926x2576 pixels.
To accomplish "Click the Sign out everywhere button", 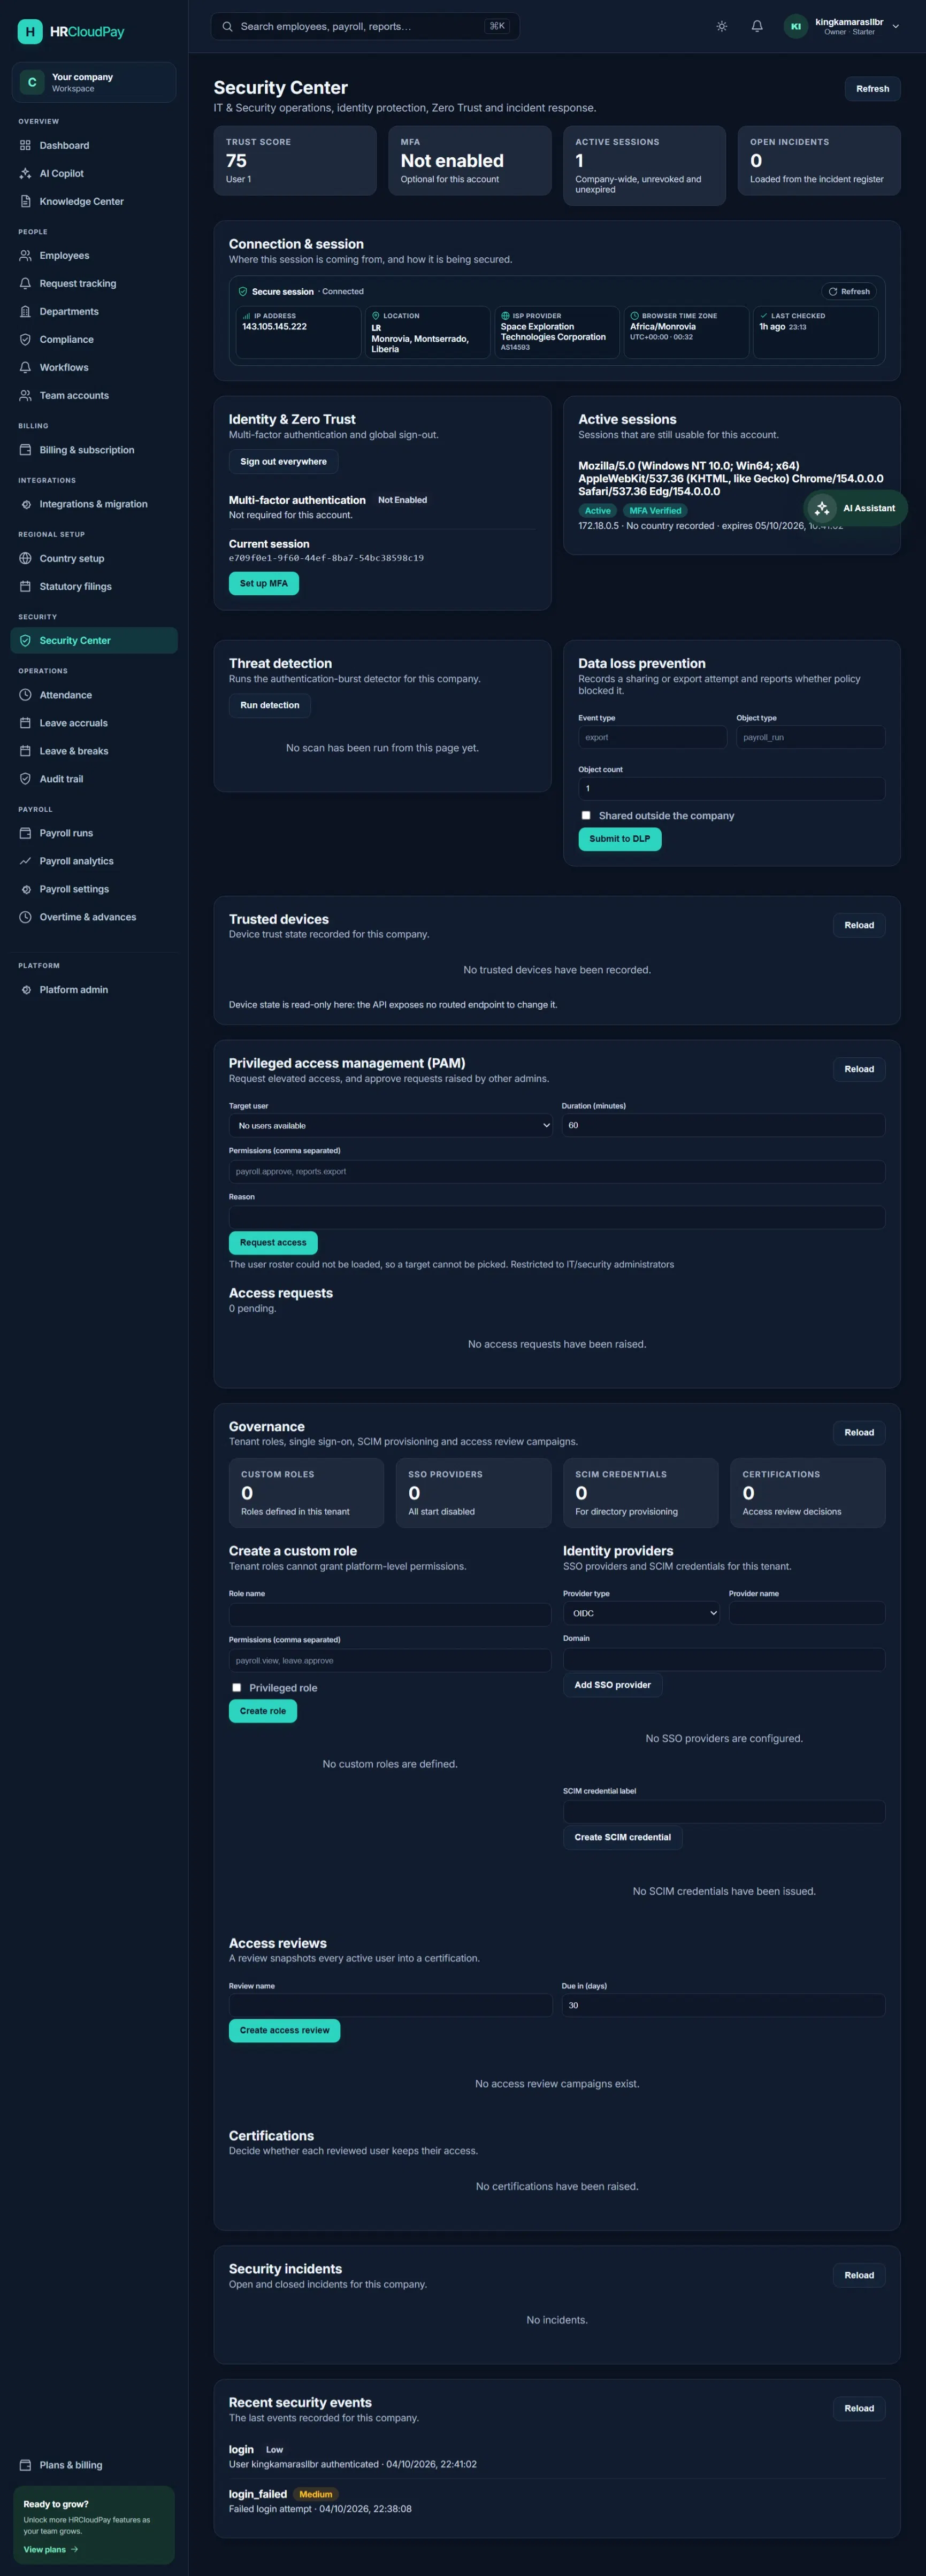I will [x=283, y=462].
